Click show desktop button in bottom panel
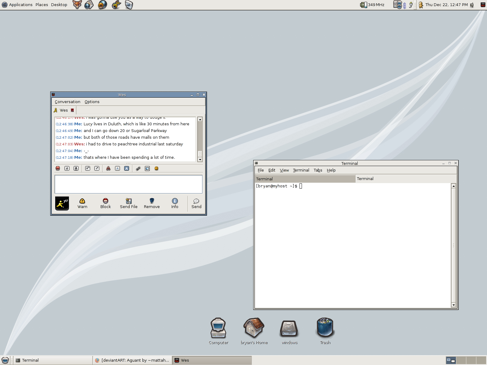The image size is (487, 365). pos(5,360)
